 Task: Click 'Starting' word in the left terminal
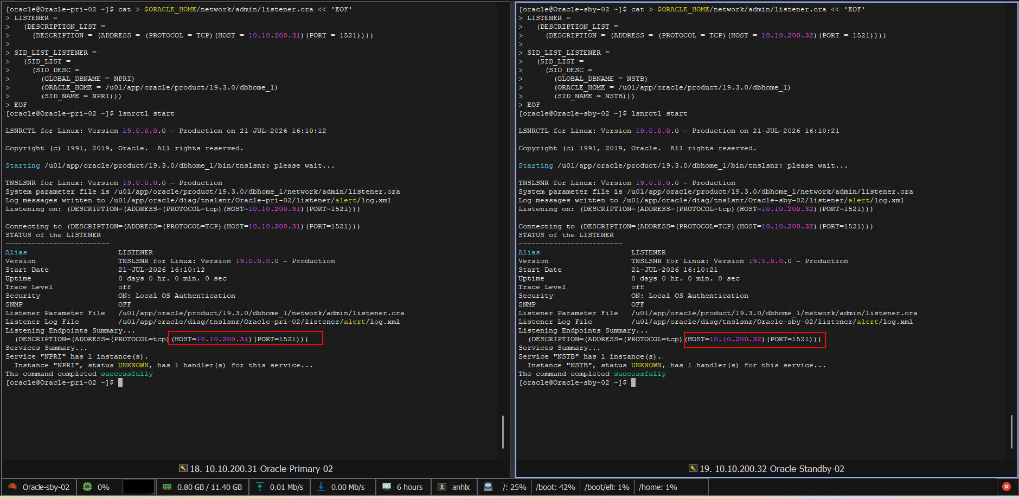click(x=23, y=165)
